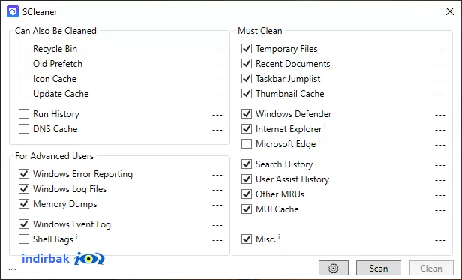Image resolution: width=462 pixels, height=280 pixels.
Task: Click the Windows Event Log size value dashes
Action: [217, 225]
